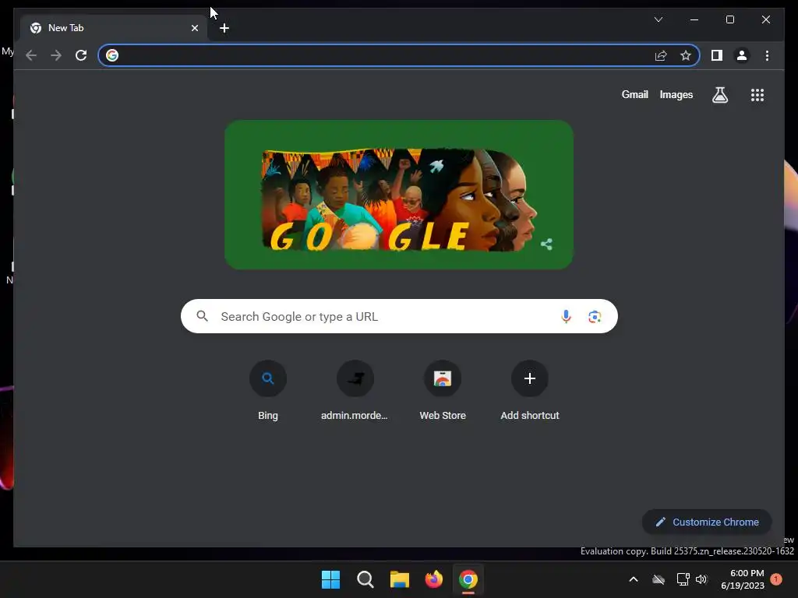798x598 pixels.
Task: Open Chrome three-dot menu
Action: [767, 55]
